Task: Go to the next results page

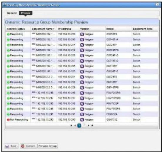Action: click(88, 126)
